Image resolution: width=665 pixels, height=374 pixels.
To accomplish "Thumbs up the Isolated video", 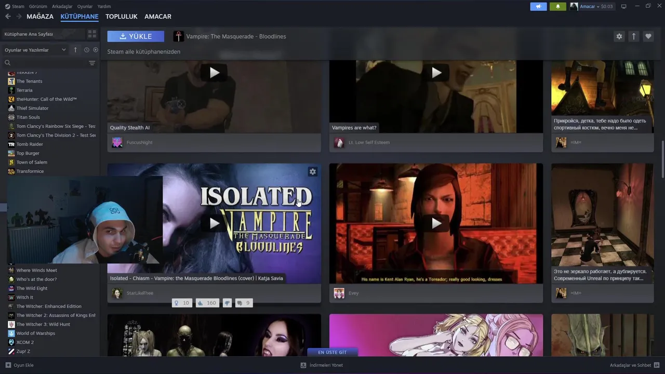I will (x=207, y=303).
